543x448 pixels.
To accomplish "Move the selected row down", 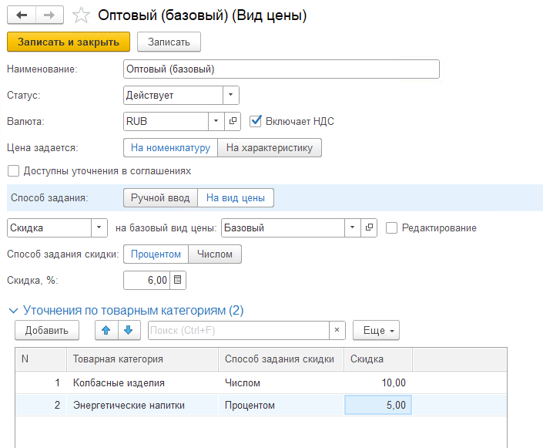I will [x=128, y=330].
